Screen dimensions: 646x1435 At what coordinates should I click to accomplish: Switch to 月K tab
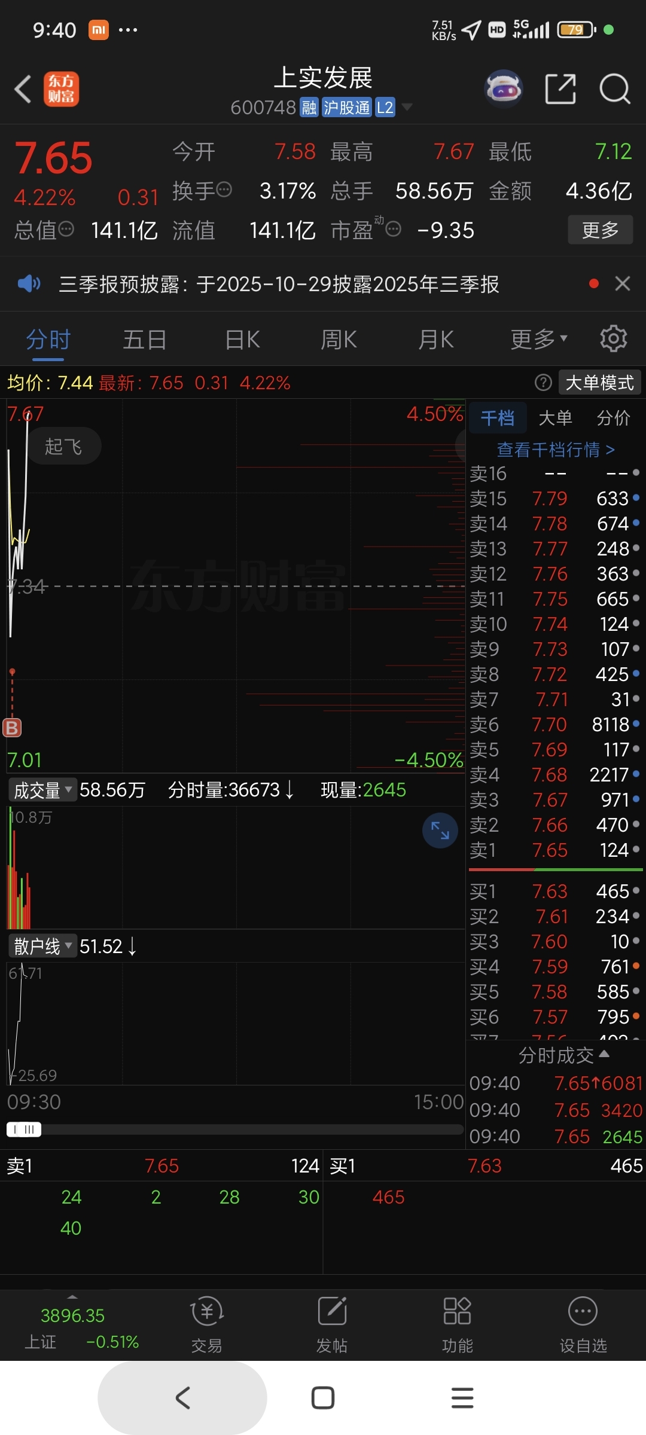pyautogui.click(x=436, y=340)
